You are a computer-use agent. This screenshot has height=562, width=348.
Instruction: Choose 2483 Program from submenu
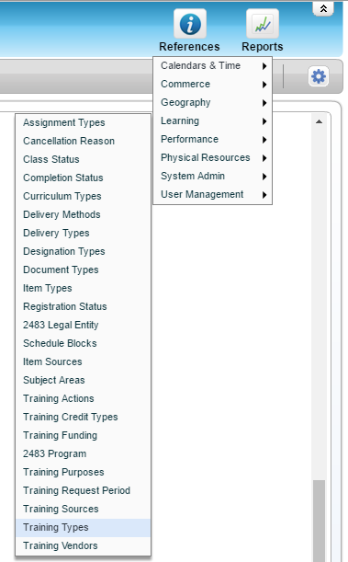tap(83, 454)
